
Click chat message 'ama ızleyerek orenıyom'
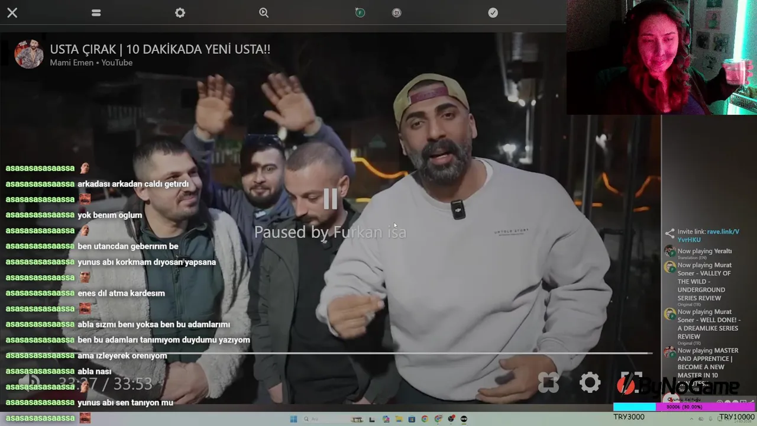click(122, 356)
